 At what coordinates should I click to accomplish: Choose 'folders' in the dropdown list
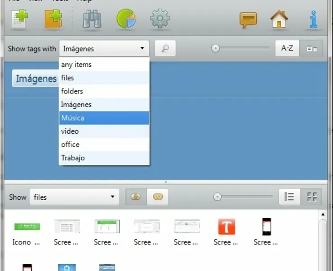click(x=104, y=91)
